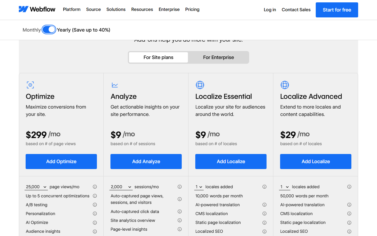Viewport: 377px width, 236px height.
Task: Open info icon for page views/mo
Action: 95,187
